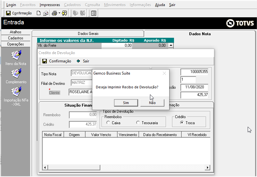Open the Login menu

coord(11,5)
